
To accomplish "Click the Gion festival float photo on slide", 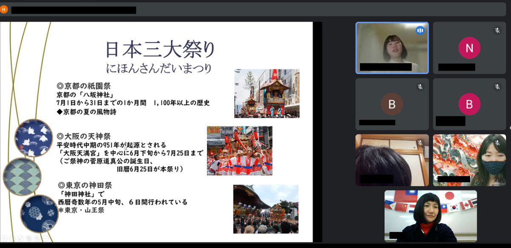I will [x=267, y=93].
